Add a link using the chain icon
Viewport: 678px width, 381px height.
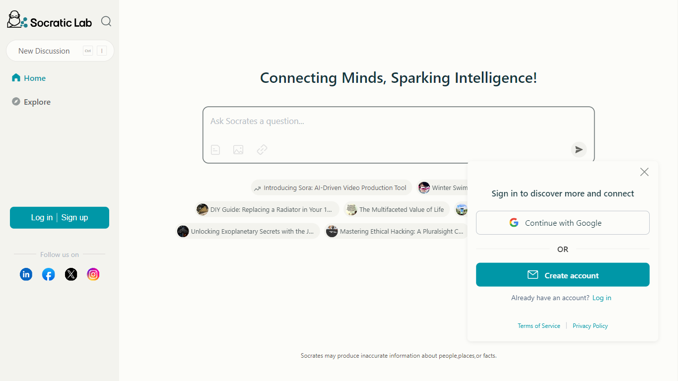point(262,149)
